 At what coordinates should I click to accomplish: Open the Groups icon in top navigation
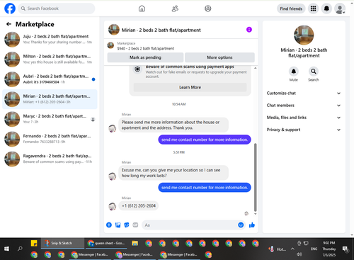click(x=208, y=9)
